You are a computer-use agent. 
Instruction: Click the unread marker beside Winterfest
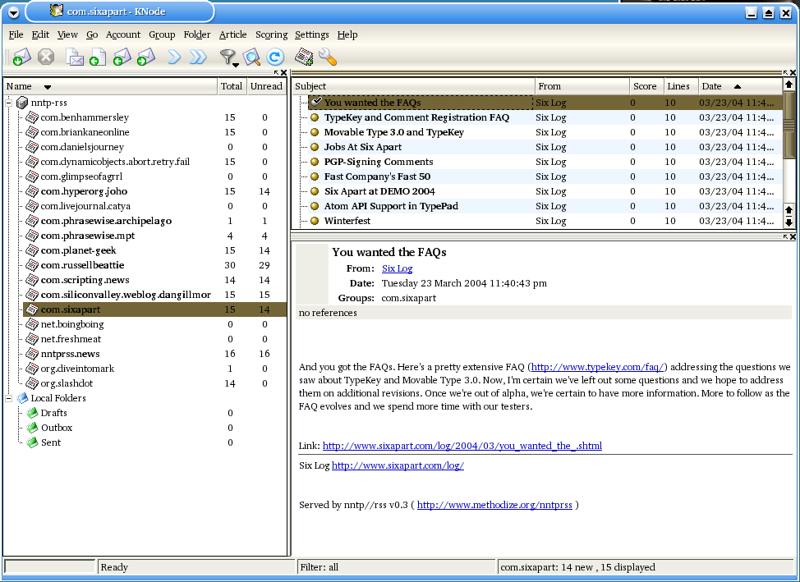click(x=315, y=221)
